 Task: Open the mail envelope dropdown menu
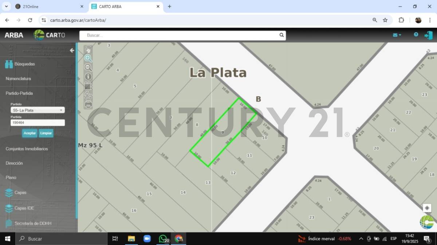point(397,35)
